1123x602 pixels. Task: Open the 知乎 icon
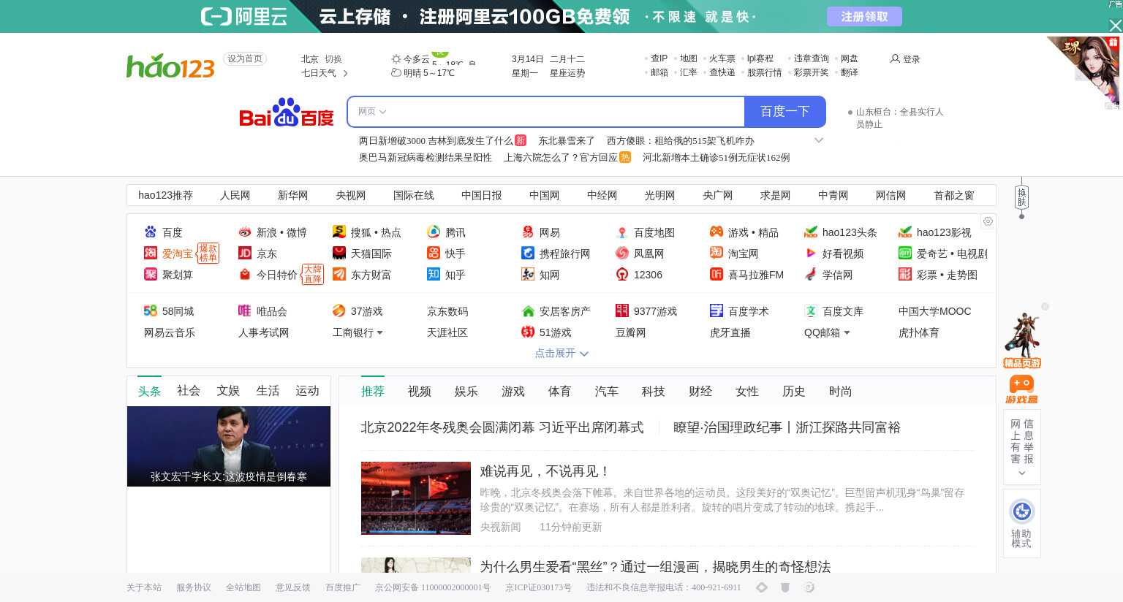click(x=434, y=275)
